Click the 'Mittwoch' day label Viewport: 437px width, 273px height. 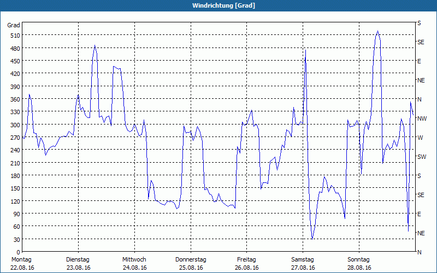pos(134,260)
